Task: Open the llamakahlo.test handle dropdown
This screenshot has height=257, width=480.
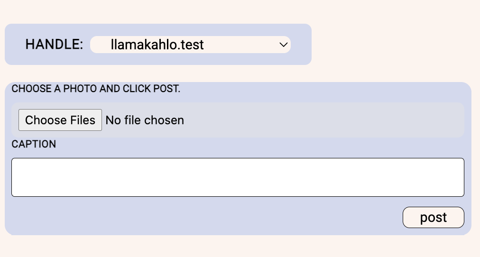Action: [x=190, y=45]
